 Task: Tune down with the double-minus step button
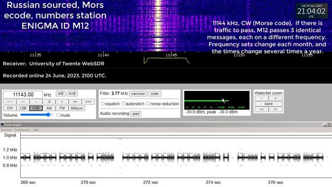[x=23, y=102]
